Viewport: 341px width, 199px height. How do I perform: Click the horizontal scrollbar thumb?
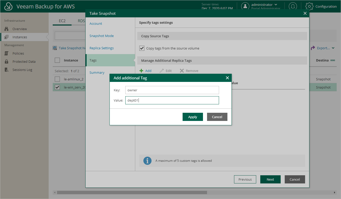coord(132,192)
